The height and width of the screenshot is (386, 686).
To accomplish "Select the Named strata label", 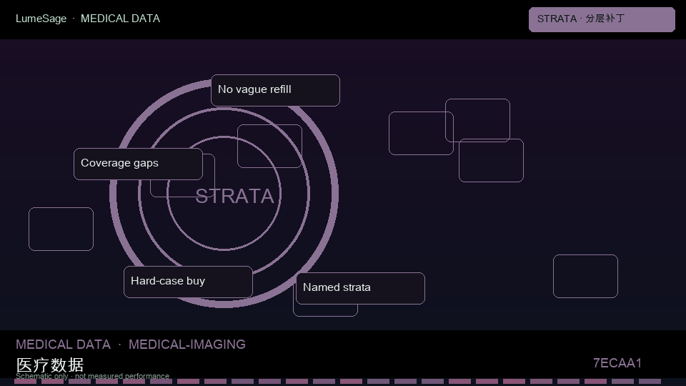I will pos(360,288).
